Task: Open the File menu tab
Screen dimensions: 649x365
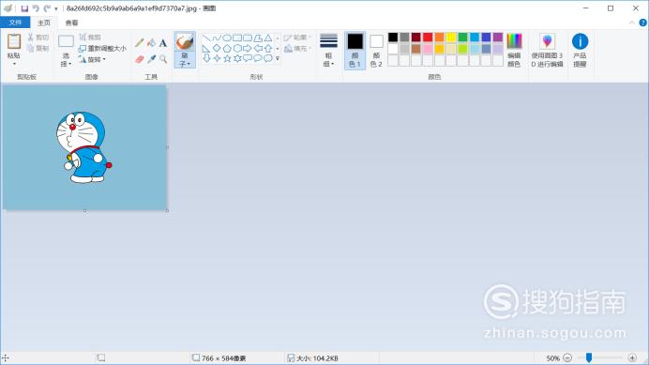Action: (15, 23)
